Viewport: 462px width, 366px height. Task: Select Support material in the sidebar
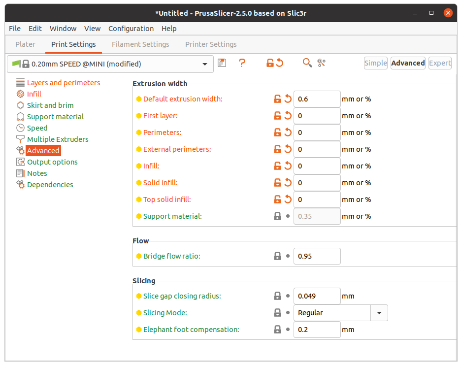(55, 117)
